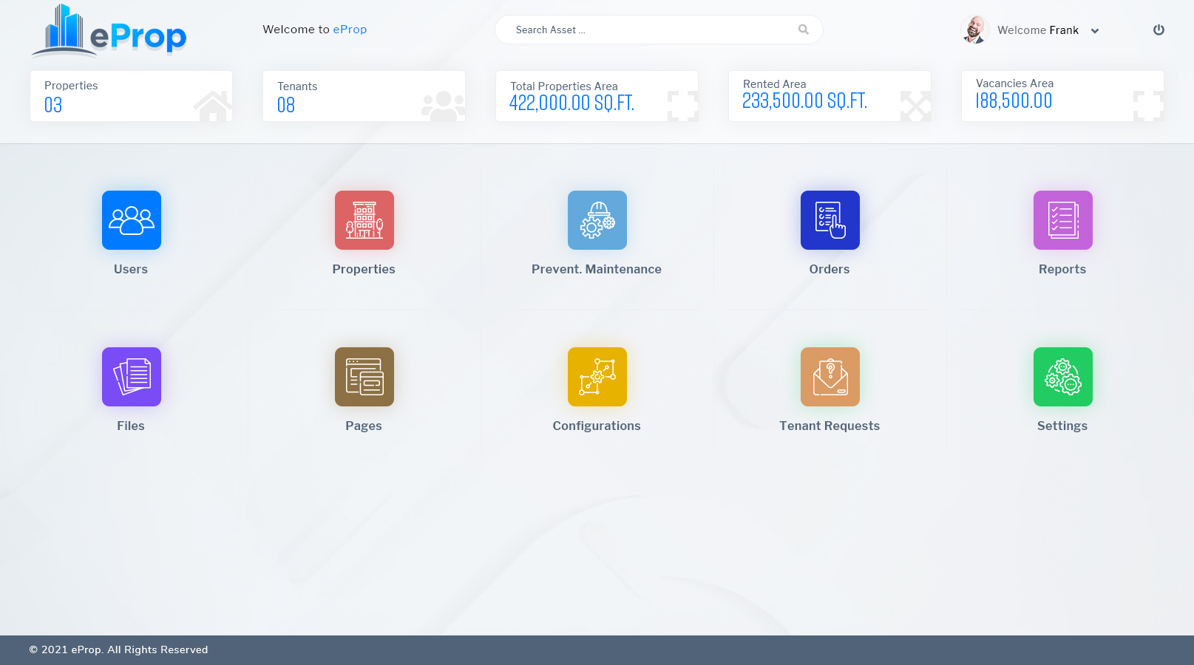Click the Tenants count card
The image size is (1194, 665).
[x=364, y=96]
